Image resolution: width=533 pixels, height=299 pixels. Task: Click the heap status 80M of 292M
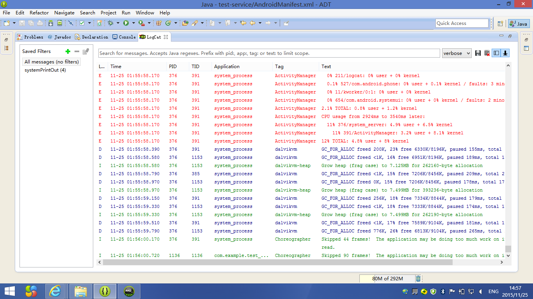(x=387, y=279)
